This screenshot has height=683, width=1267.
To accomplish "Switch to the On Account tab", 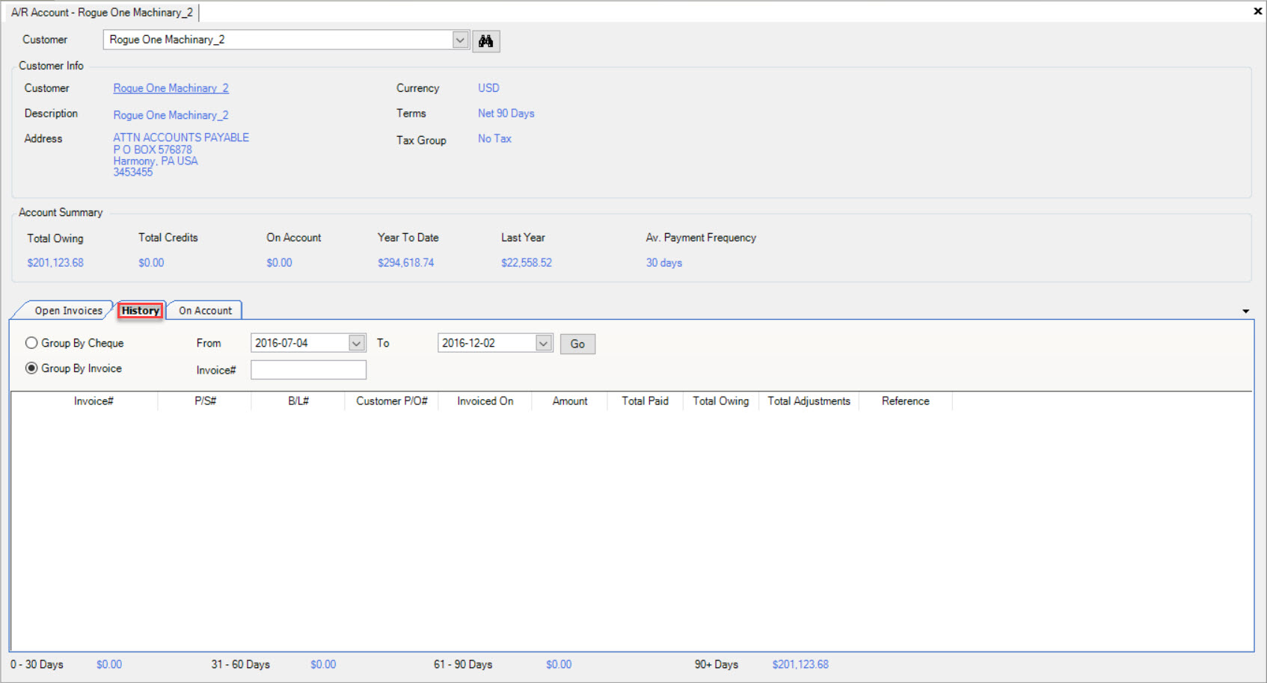I will [x=205, y=311].
